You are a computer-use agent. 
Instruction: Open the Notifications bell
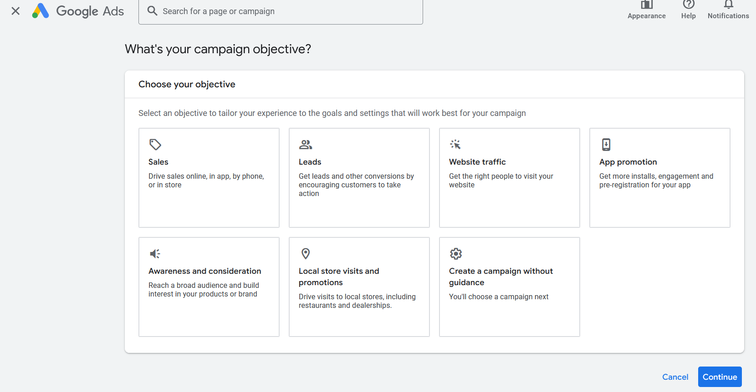click(x=728, y=6)
